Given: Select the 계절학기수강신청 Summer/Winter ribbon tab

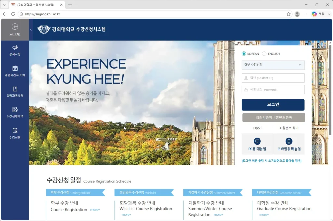Looking at the screenshot, I should 213,193.
